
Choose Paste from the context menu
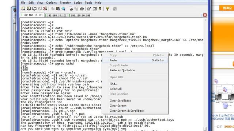point(135,60)
